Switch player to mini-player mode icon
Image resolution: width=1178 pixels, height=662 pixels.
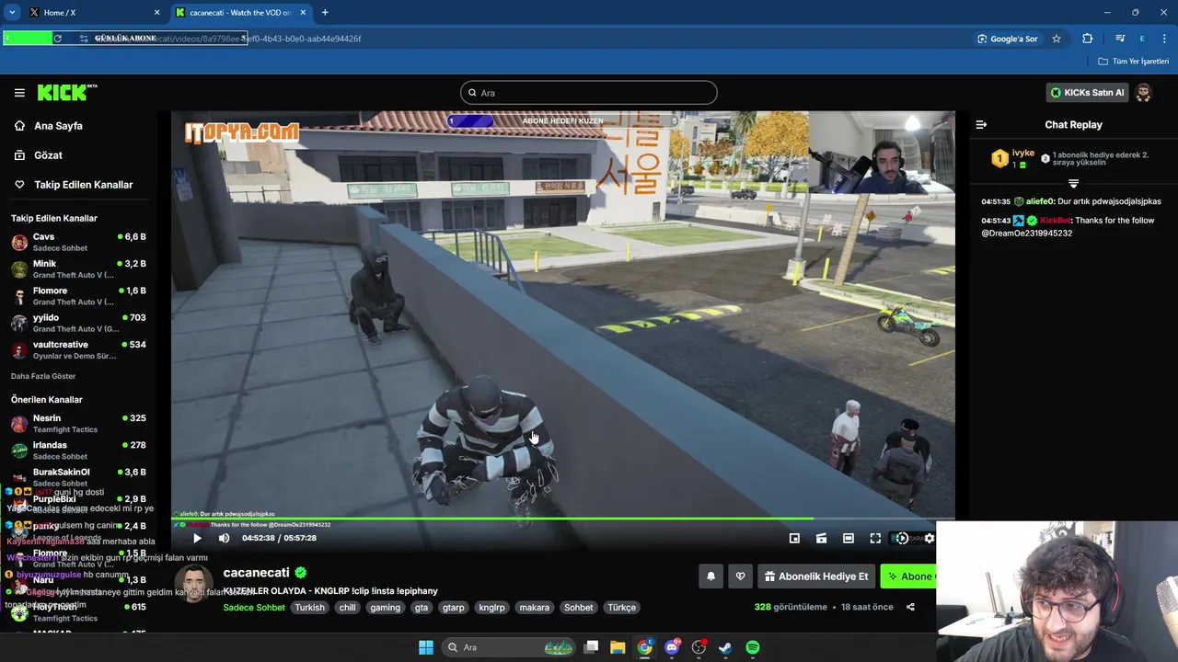821,538
